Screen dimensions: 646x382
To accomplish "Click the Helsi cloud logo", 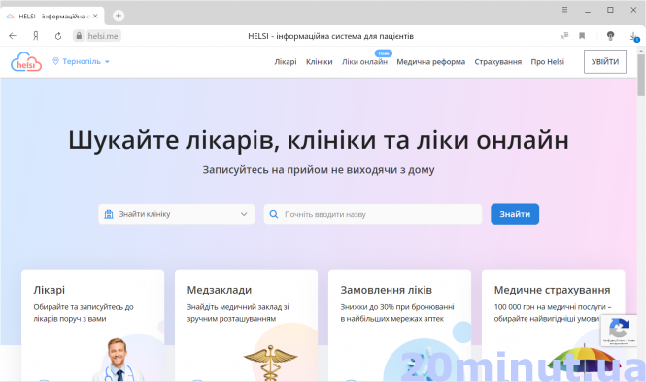I will coord(26,62).
